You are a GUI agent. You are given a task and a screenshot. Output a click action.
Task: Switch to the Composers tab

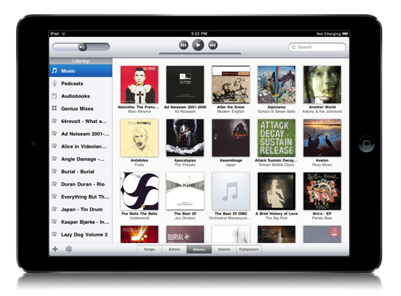249,249
